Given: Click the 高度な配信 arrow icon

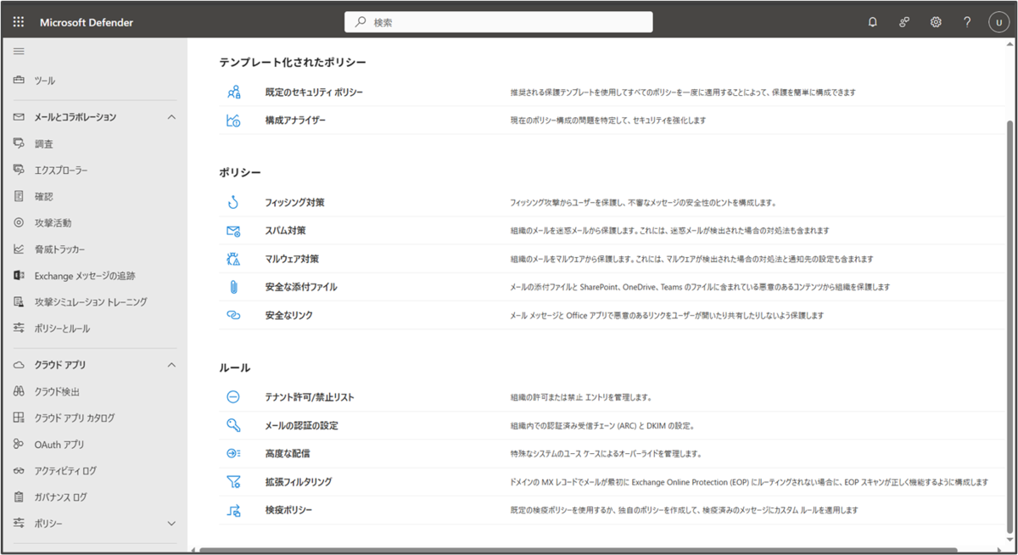Looking at the screenshot, I should click(233, 453).
